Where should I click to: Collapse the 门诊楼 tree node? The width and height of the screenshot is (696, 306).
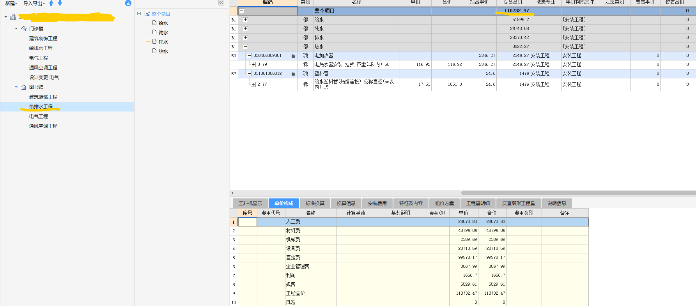point(16,28)
